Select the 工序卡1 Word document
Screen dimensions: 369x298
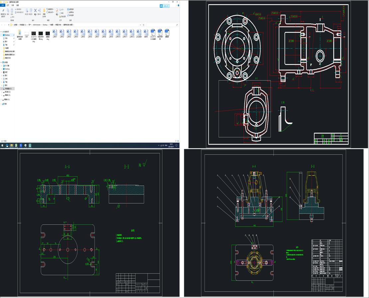pyautogui.click(x=55, y=34)
